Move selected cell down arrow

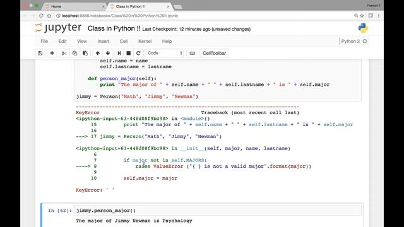pos(108,53)
